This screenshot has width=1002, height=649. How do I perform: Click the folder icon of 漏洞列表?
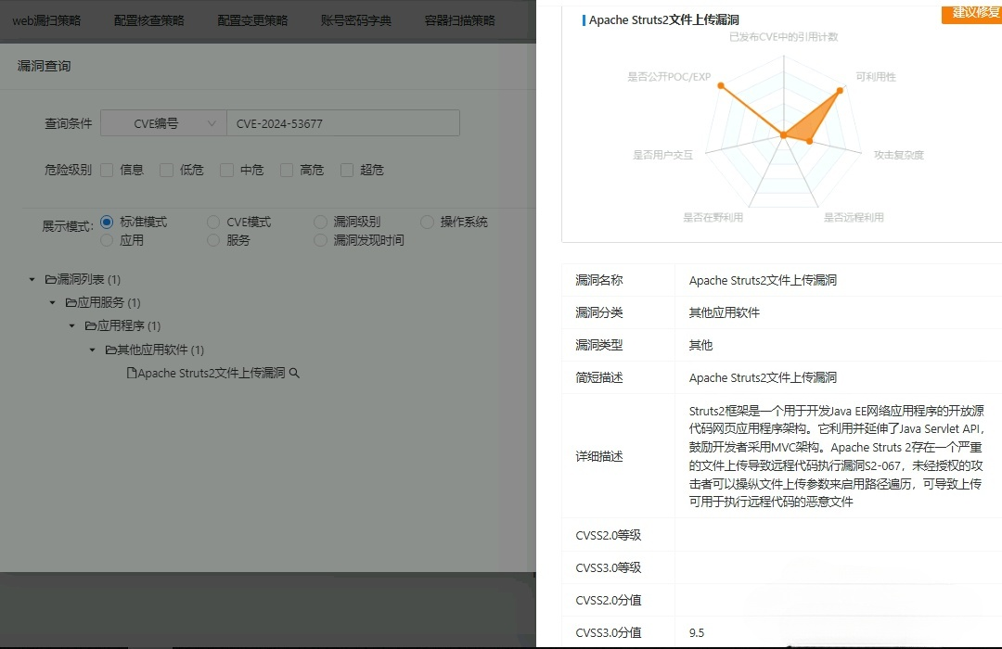click(x=53, y=278)
